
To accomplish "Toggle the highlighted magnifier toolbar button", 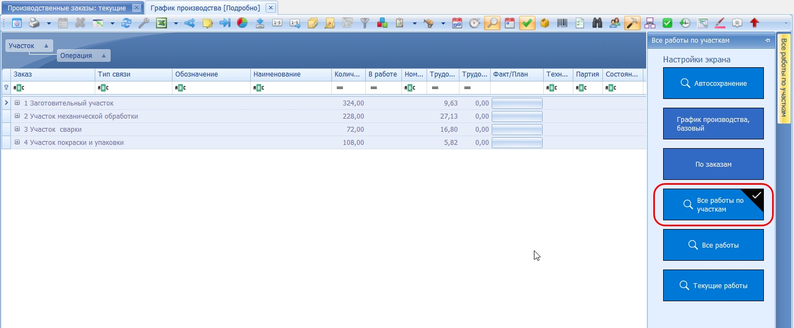I will click(x=492, y=23).
